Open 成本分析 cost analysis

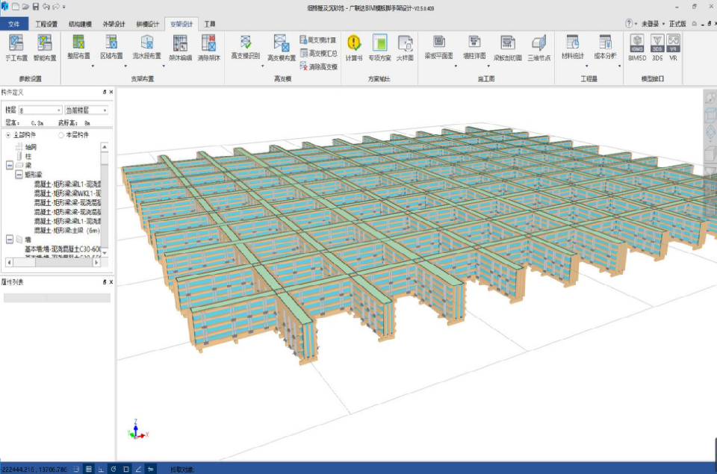click(606, 46)
